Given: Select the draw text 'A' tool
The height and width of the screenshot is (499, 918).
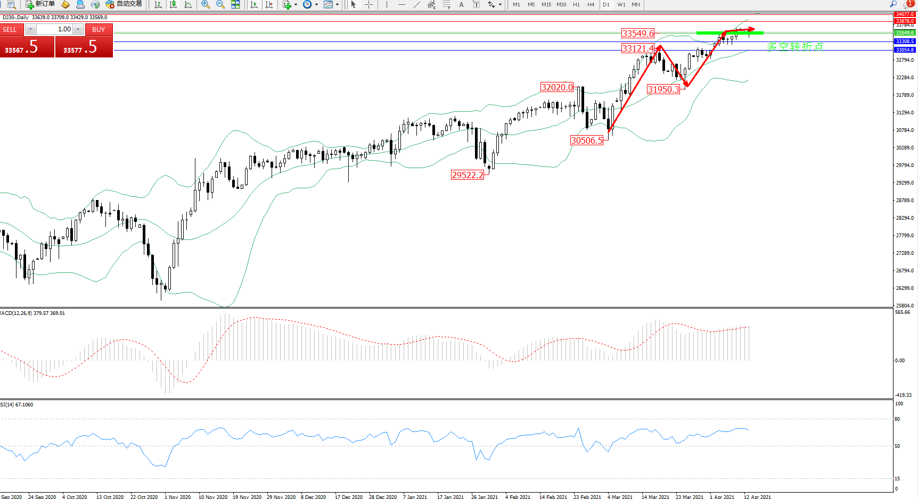Looking at the screenshot, I should tap(461, 4).
